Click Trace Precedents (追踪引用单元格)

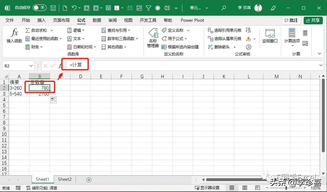[x=225, y=30]
